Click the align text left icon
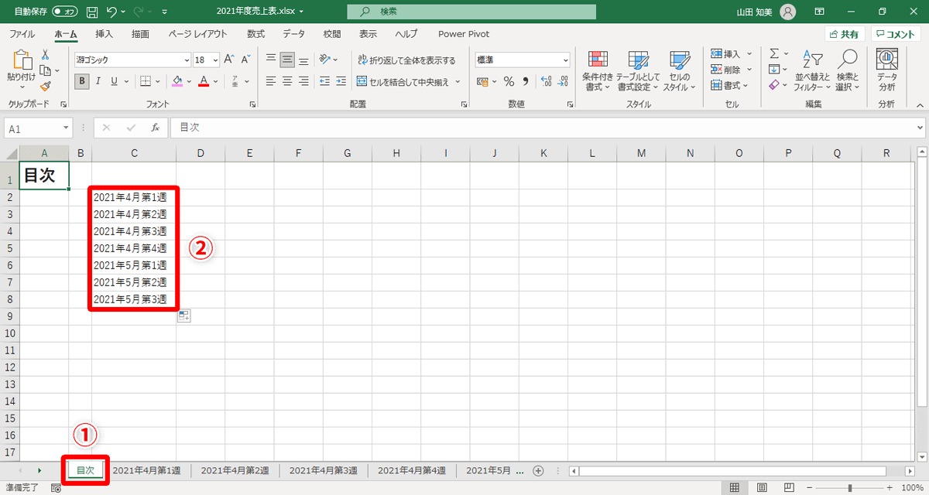The width and height of the screenshot is (929, 495). [x=270, y=81]
